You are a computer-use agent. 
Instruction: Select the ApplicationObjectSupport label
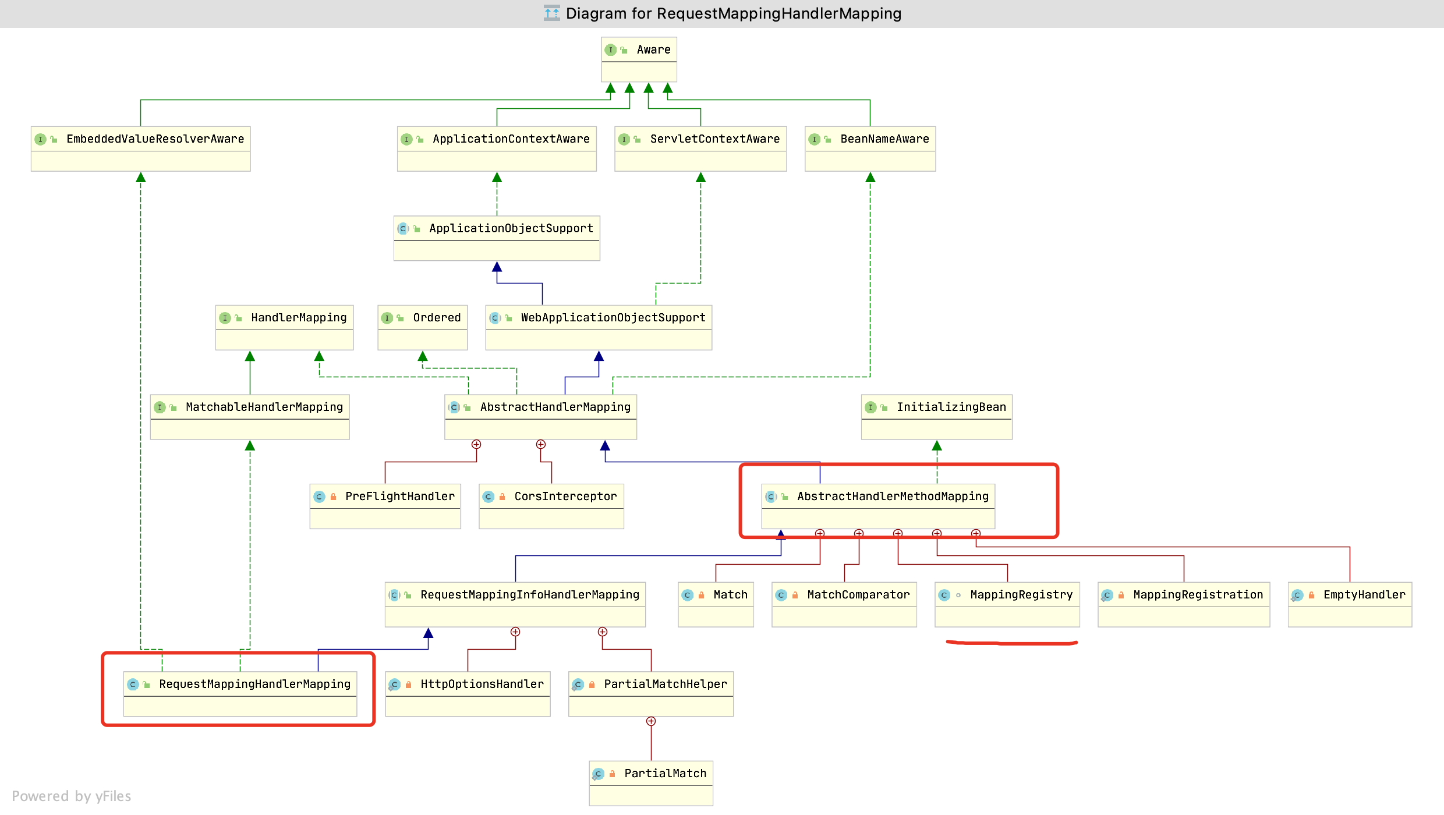[511, 229]
